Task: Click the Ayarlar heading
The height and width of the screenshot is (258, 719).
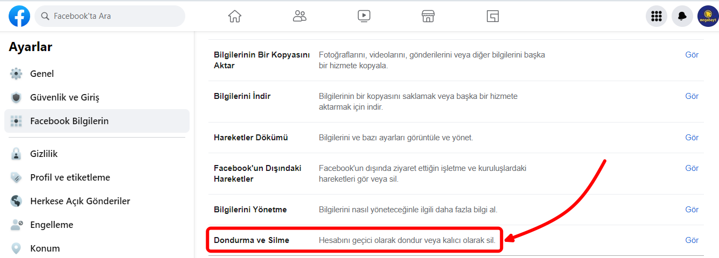Action: (31, 47)
